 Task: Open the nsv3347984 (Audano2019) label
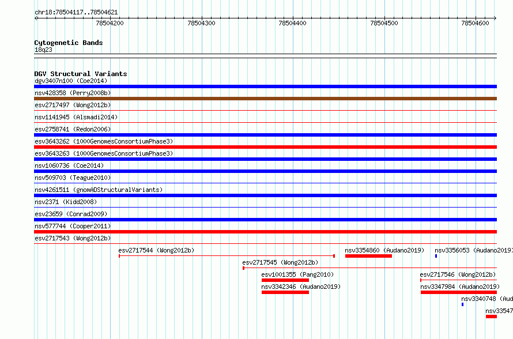click(x=460, y=287)
